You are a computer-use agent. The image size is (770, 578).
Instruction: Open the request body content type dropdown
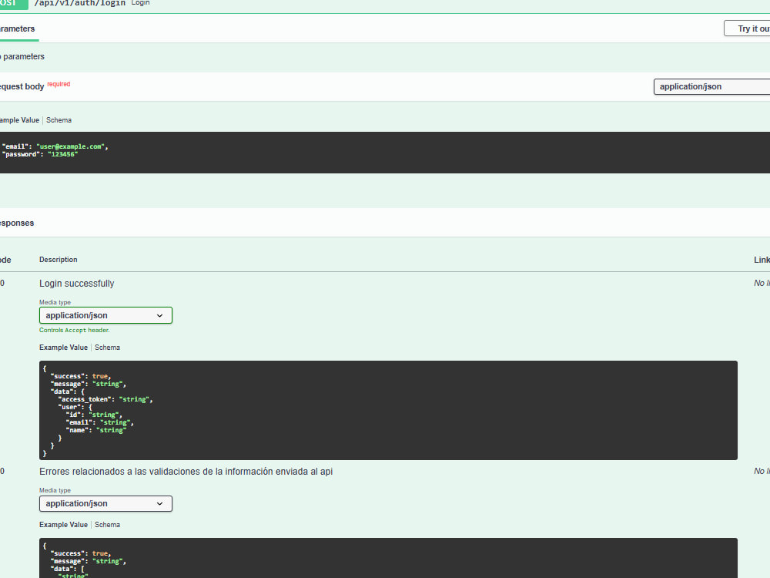[x=712, y=86]
